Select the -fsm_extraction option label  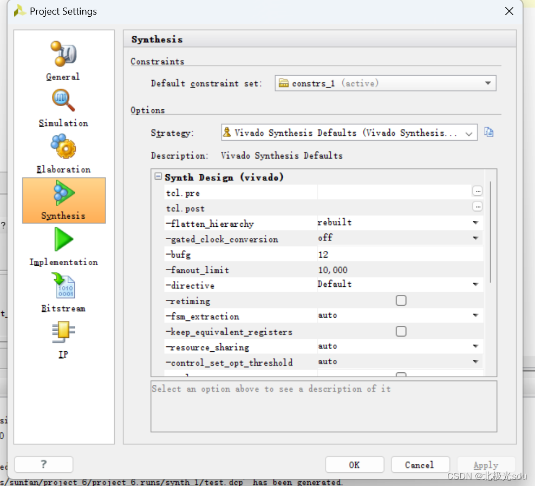pyautogui.click(x=203, y=317)
